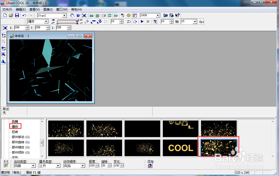This screenshot has height=176, width=279.
Task: Play the animation
Action: coord(142,21)
